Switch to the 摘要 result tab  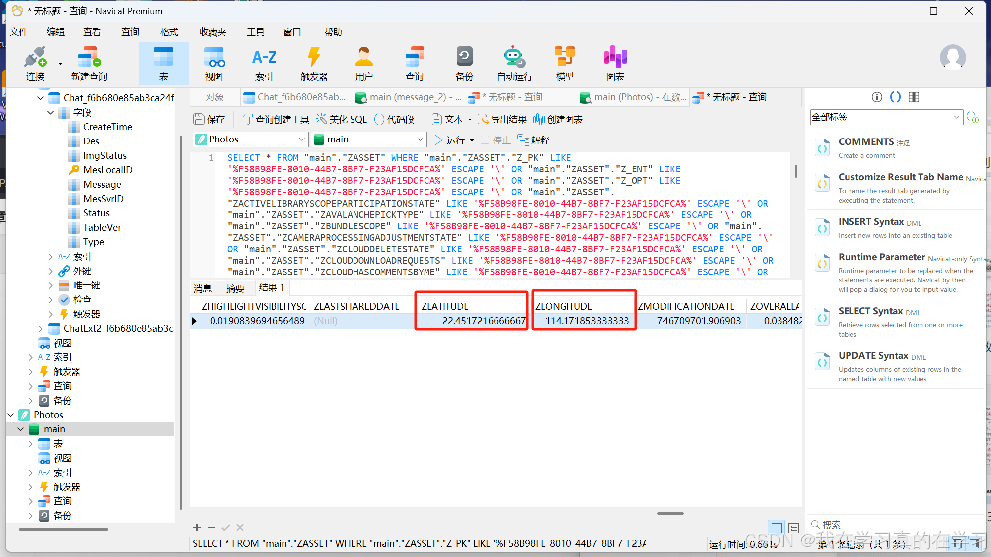click(x=235, y=288)
